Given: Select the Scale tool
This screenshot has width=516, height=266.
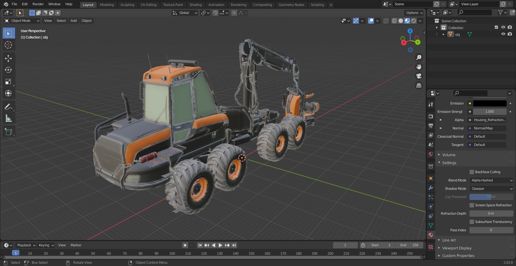Looking at the screenshot, I should pos(8,81).
